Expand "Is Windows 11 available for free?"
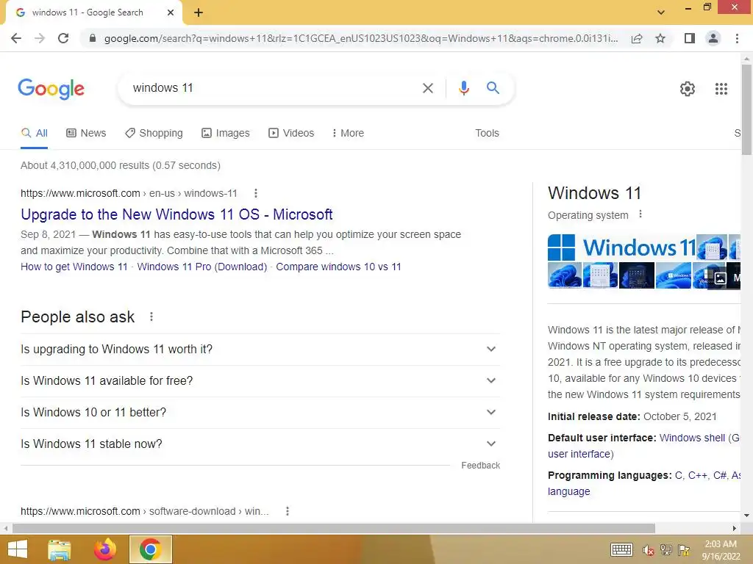The height and width of the screenshot is (564, 753). [260, 381]
